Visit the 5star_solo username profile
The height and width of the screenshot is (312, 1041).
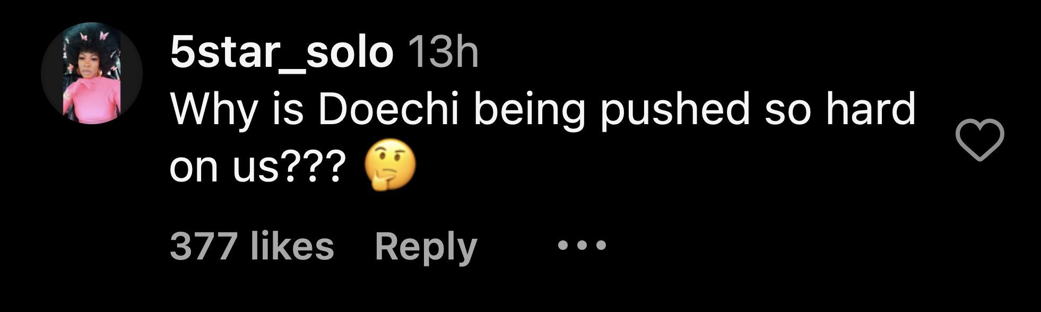tap(282, 53)
